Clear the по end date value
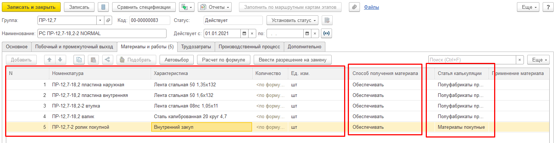 click(315, 33)
